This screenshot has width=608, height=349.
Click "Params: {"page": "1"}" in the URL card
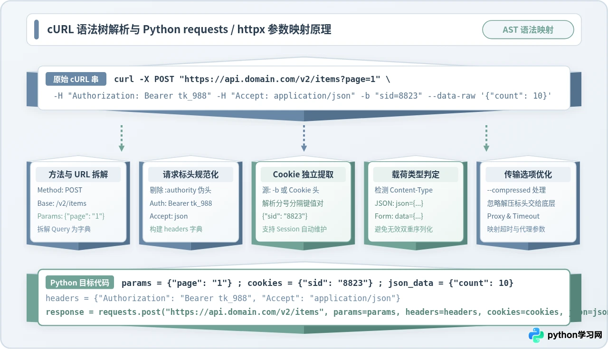coord(71,216)
